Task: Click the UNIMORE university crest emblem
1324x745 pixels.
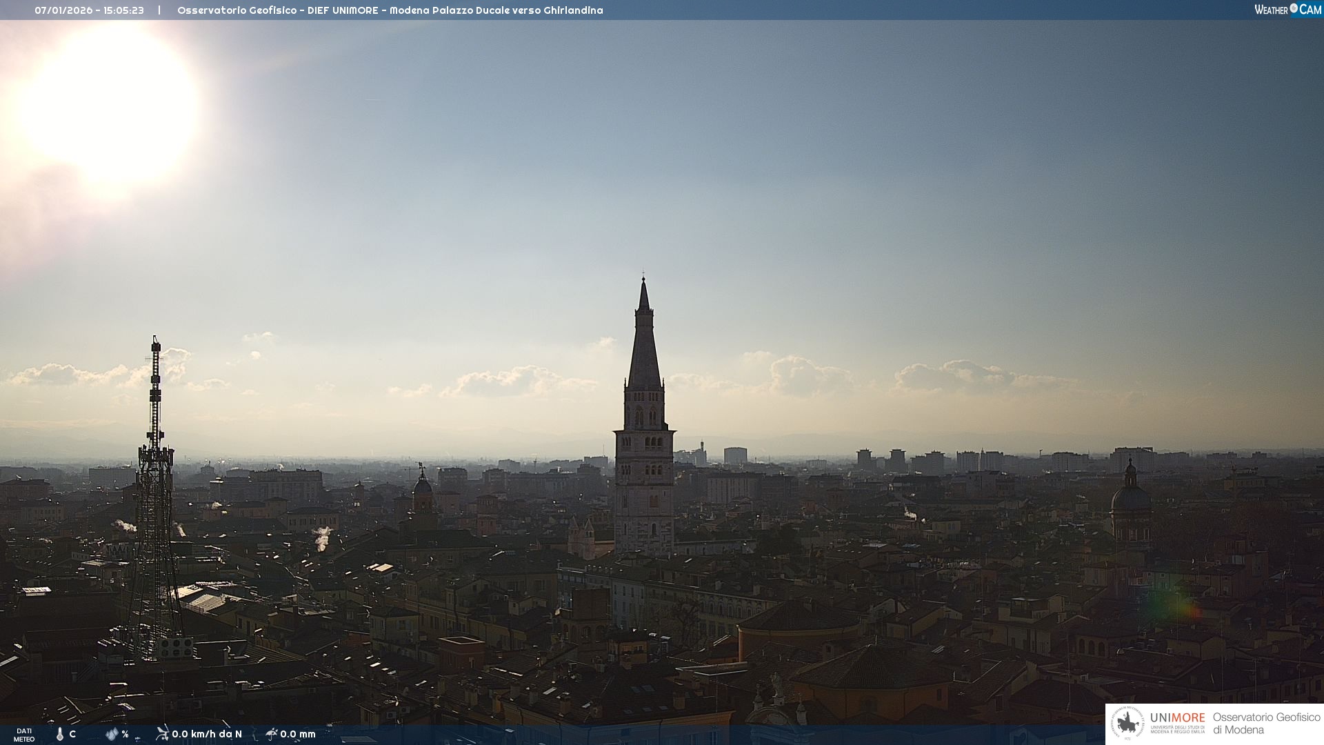Action: 1127,724
